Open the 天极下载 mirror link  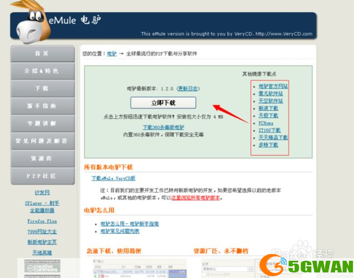point(268,116)
